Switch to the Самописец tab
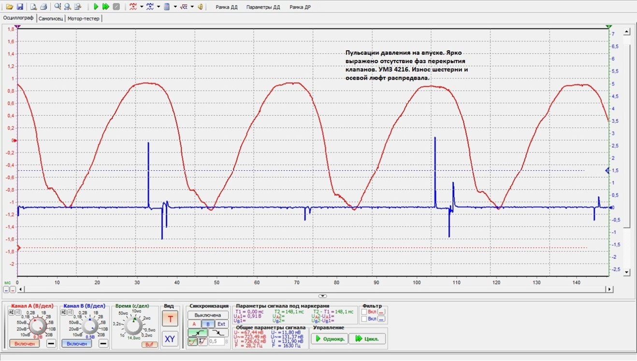This screenshot has width=637, height=361. click(51, 18)
